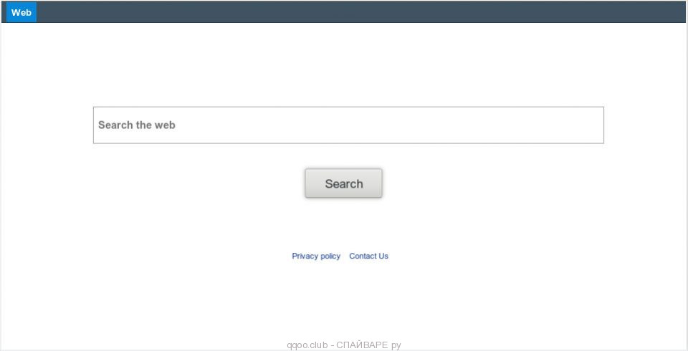688x351 pixels.
Task: Click the СПАЙВАРЕ ру caption text
Action: 368,345
